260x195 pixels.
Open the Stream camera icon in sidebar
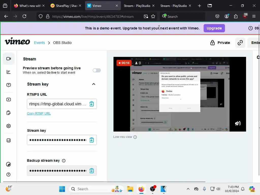click(9, 59)
